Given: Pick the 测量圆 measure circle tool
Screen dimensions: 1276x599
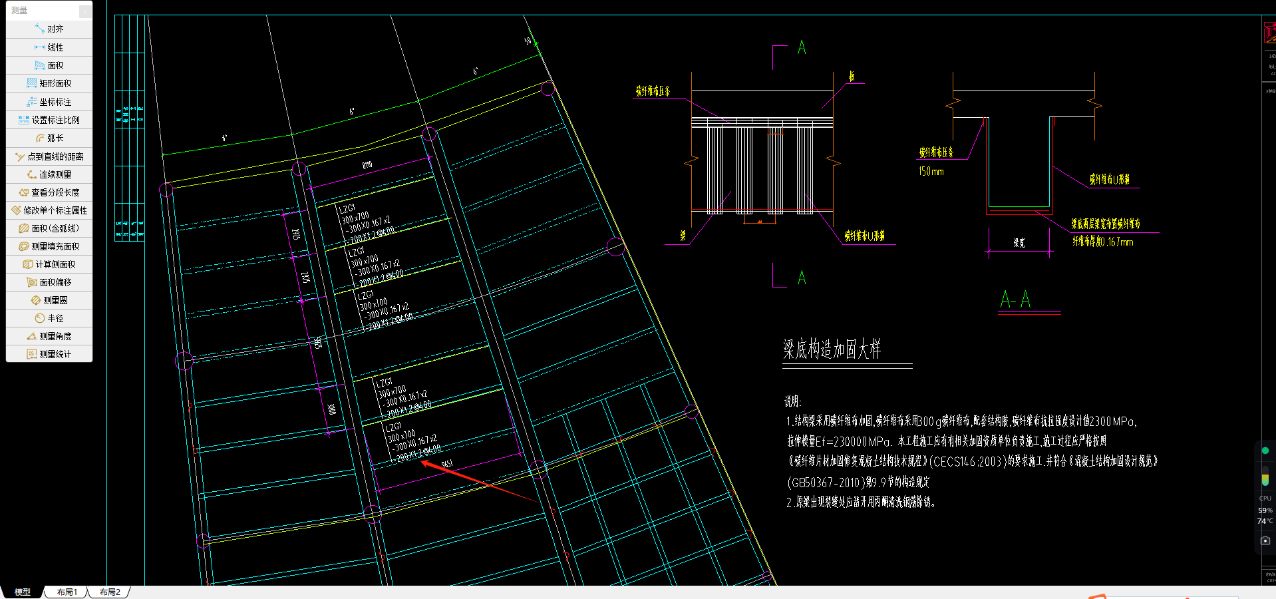Looking at the screenshot, I should pos(49,300).
